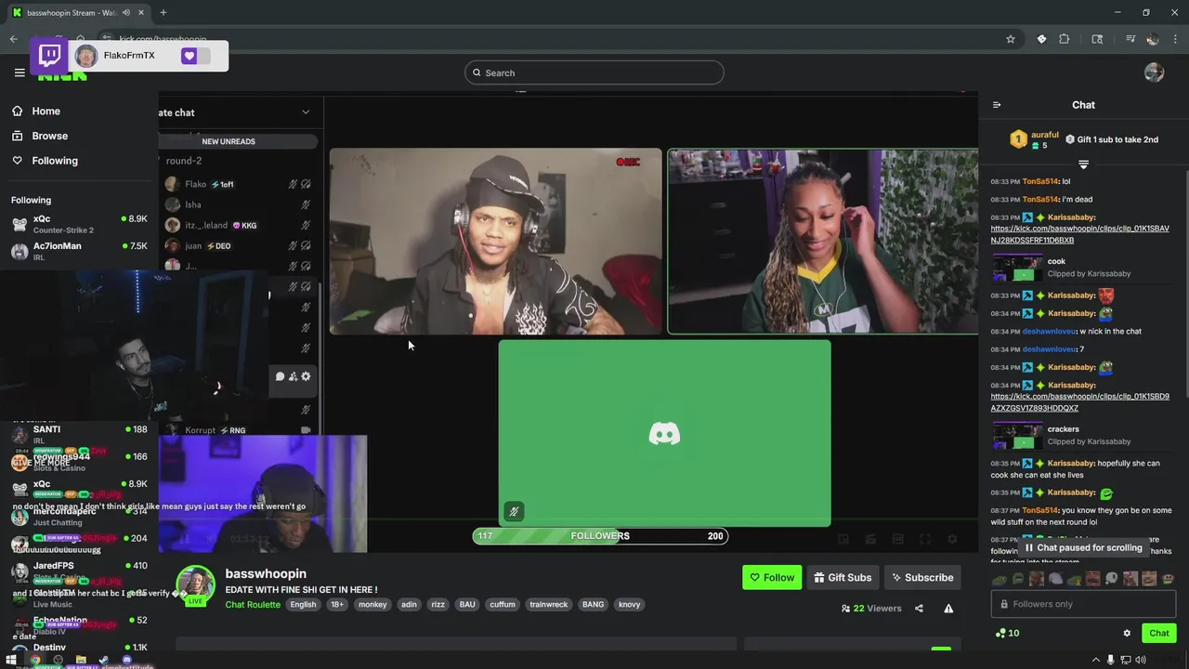Toggle player fullscreen icon
The image size is (1189, 669).
[x=925, y=539]
